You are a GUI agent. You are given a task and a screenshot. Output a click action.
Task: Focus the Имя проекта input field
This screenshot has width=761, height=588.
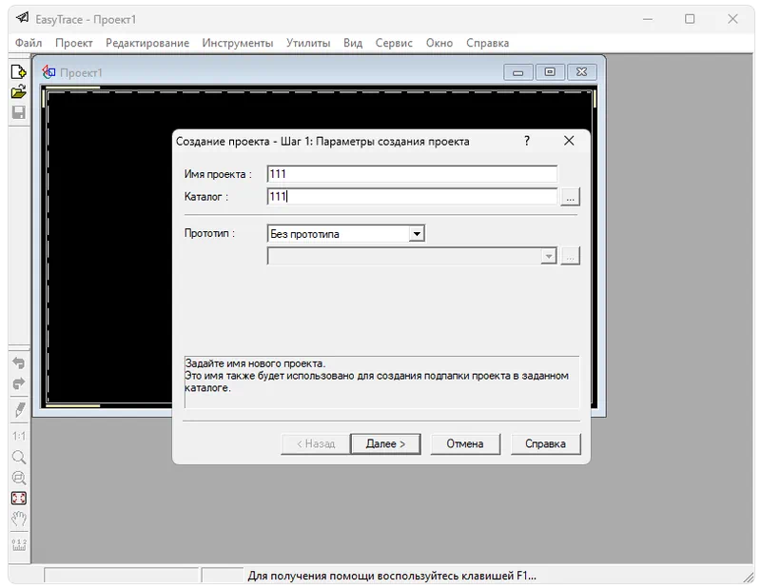(412, 174)
